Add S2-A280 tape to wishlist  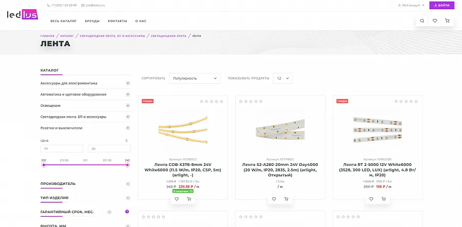click(274, 199)
